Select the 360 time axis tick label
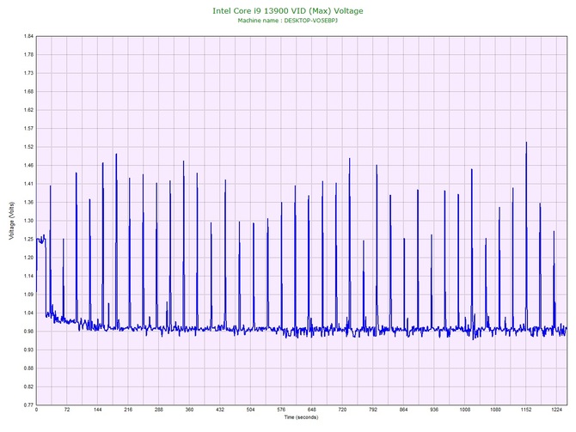The width and height of the screenshot is (576, 432). (189, 410)
